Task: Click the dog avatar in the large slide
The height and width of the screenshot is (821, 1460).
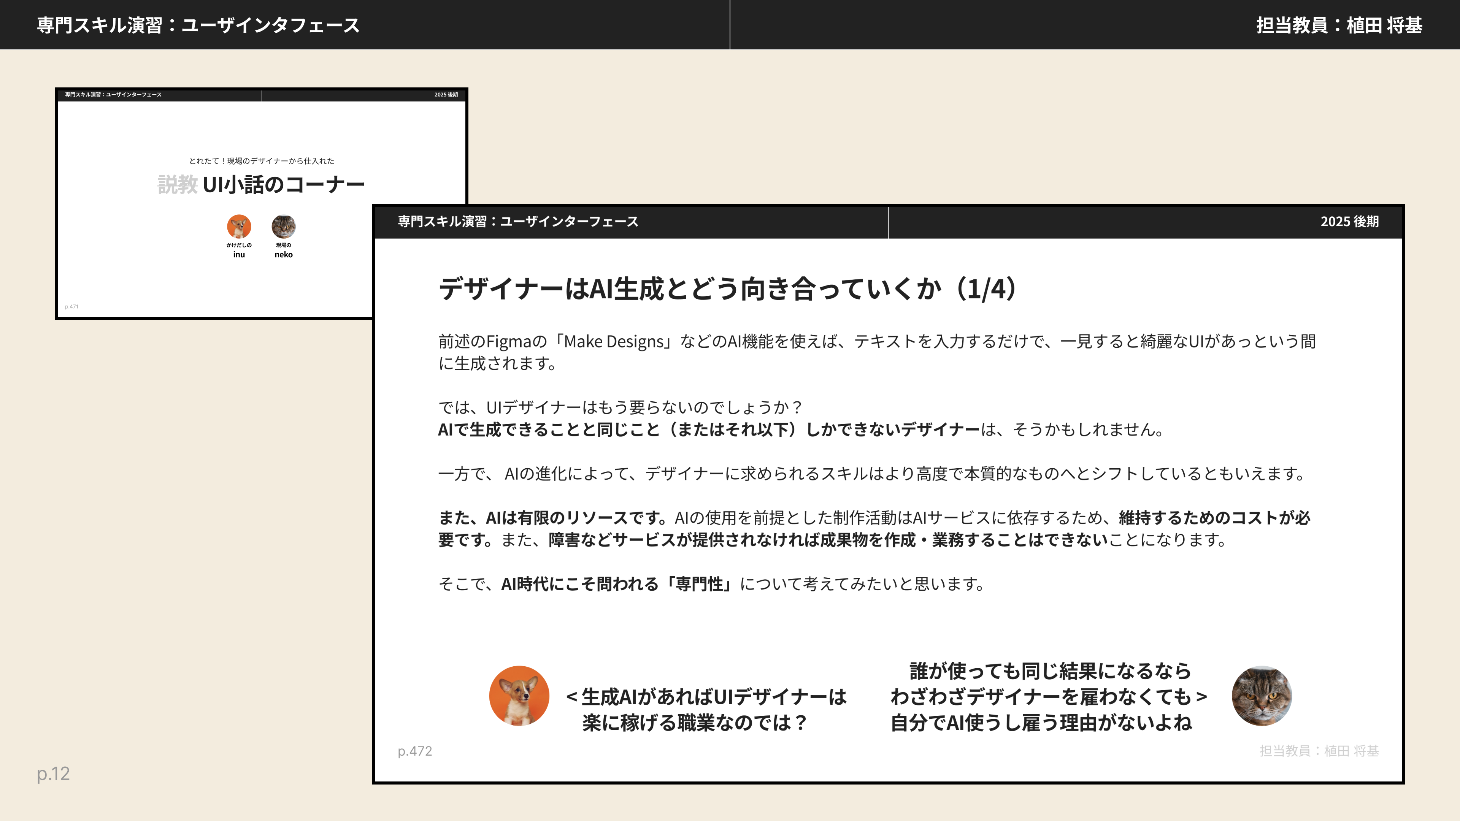Action: coord(519,696)
